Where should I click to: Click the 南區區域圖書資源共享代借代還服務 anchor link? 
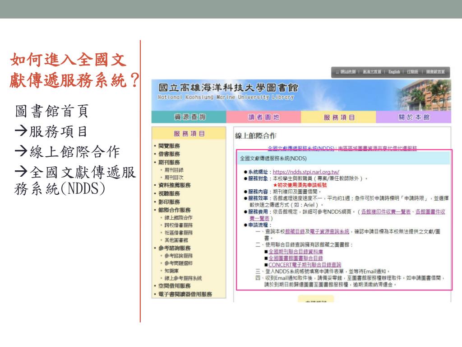pos(377,148)
